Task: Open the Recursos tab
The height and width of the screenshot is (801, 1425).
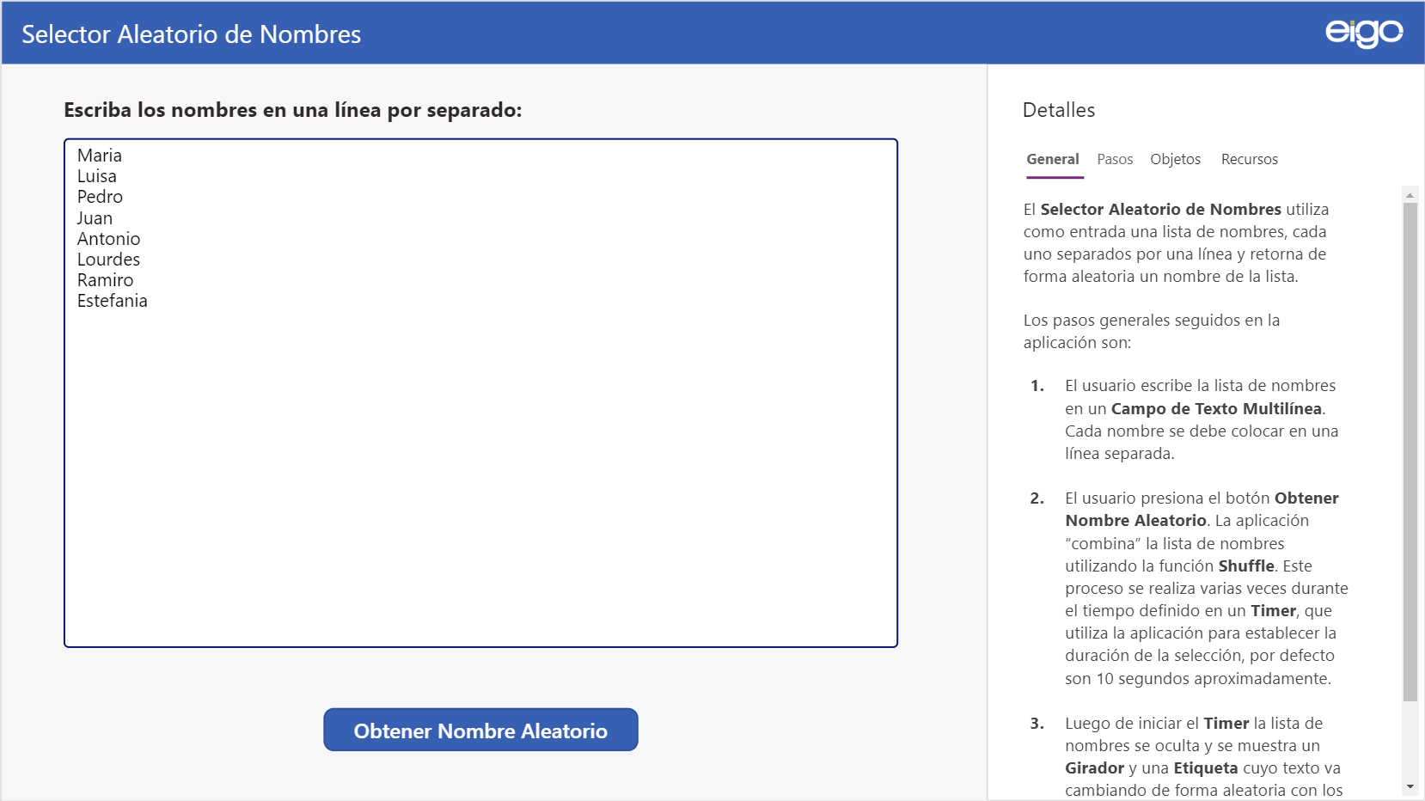Action: tap(1249, 159)
